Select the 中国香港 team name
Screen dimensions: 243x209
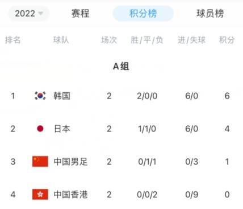point(70,195)
